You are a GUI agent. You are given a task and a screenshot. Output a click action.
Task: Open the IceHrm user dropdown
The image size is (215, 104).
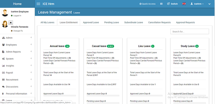pos(197,4)
